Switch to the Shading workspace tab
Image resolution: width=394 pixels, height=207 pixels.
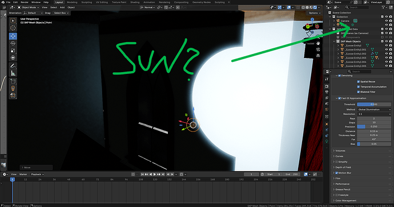135,2
